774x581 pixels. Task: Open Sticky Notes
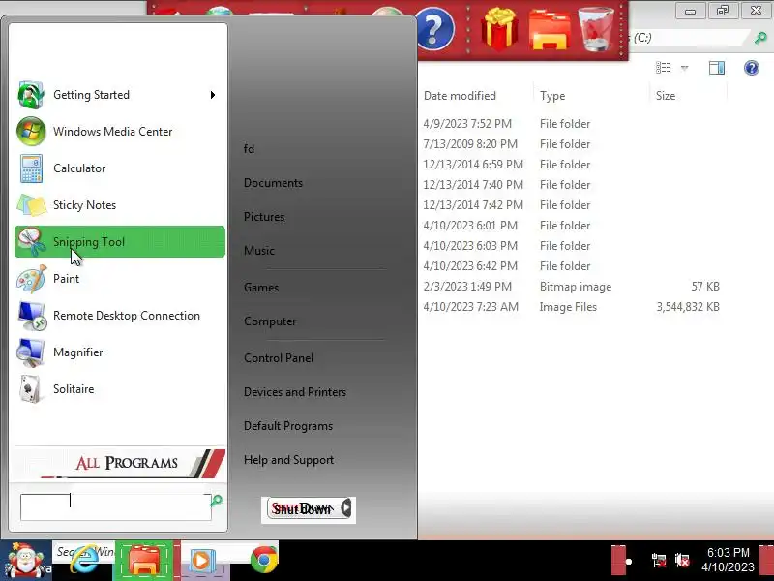pos(119,205)
